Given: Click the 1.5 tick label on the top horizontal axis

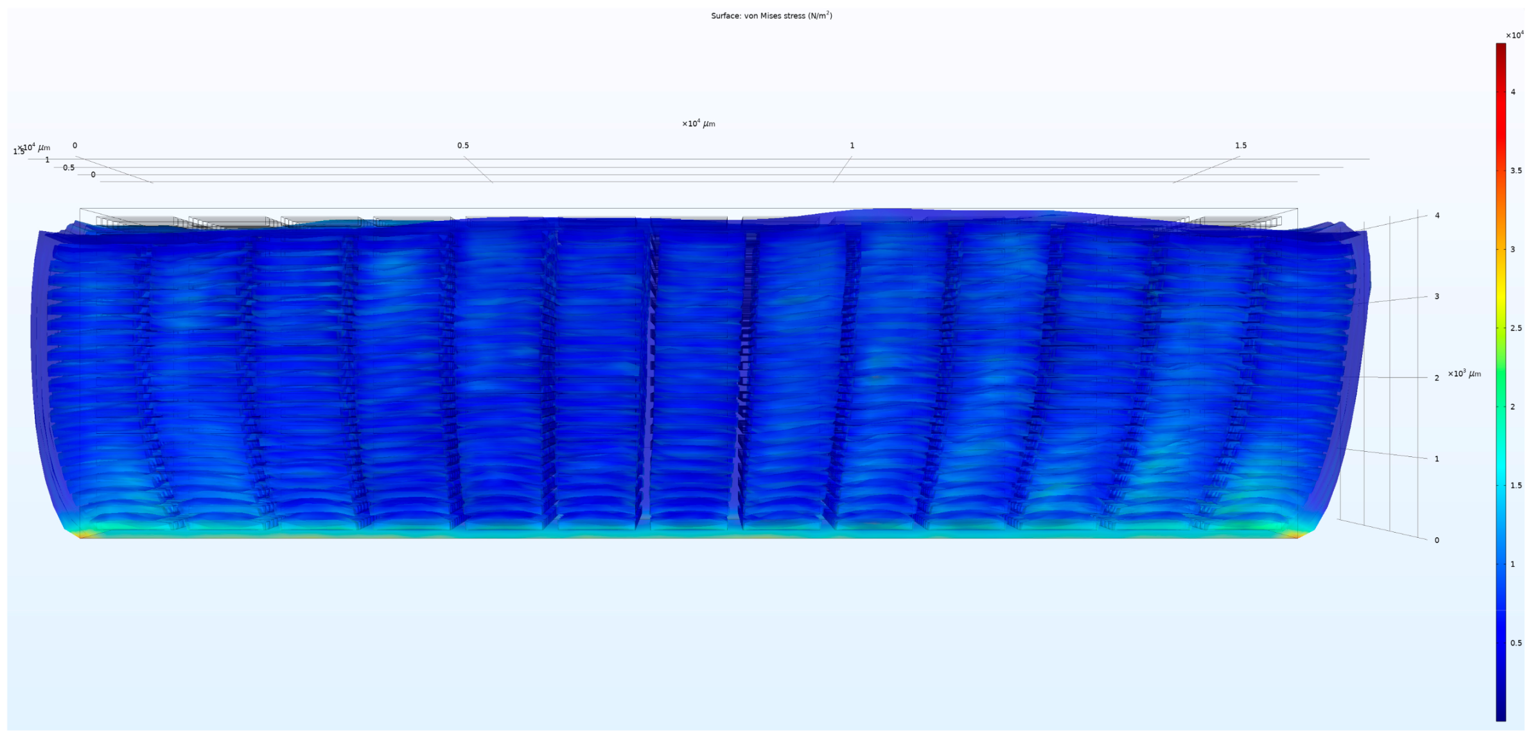Looking at the screenshot, I should (1240, 146).
